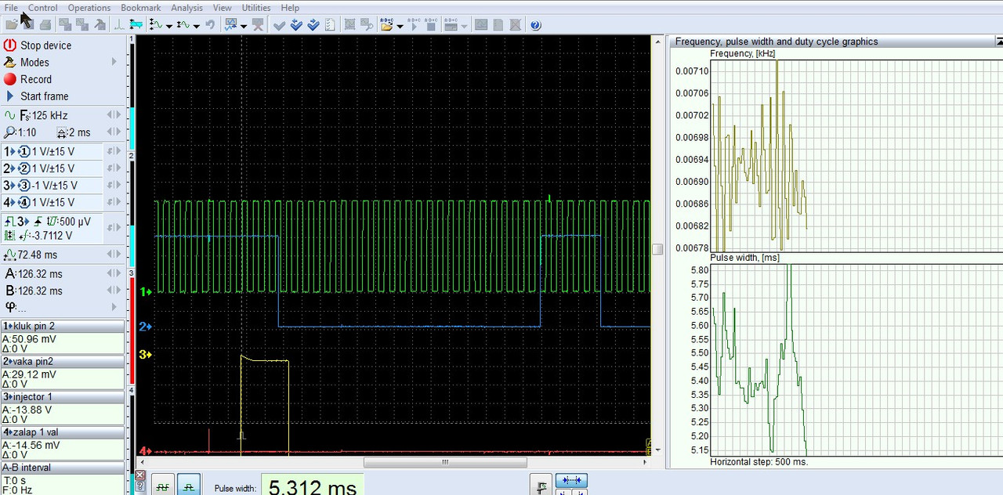1003x495 pixels.
Task: Click the Modes button
Action: tap(34, 63)
